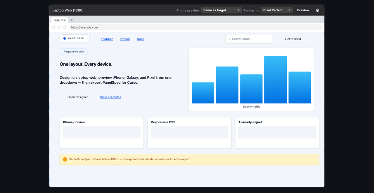
Task: Follow the 'View examples' link
Action: pos(110,97)
